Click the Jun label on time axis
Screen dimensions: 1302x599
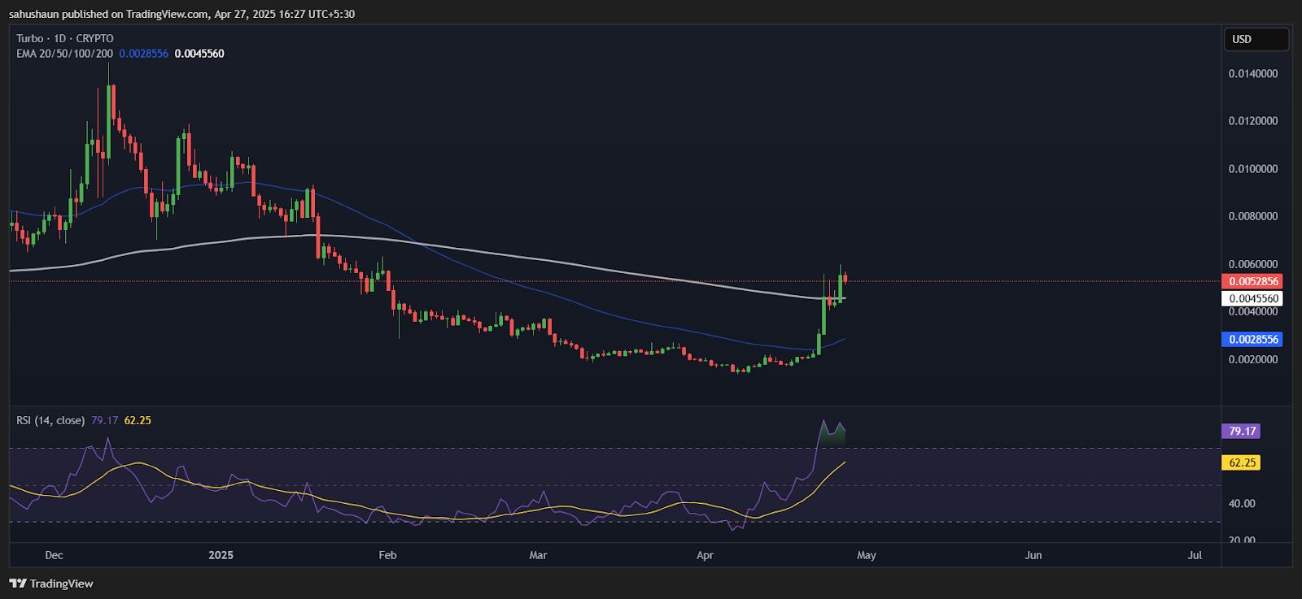click(1033, 555)
